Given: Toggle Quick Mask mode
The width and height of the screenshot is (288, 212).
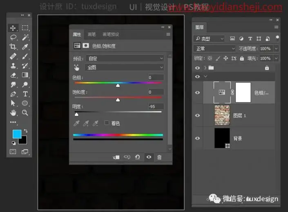Looking at the screenshot, I should tap(13, 152).
